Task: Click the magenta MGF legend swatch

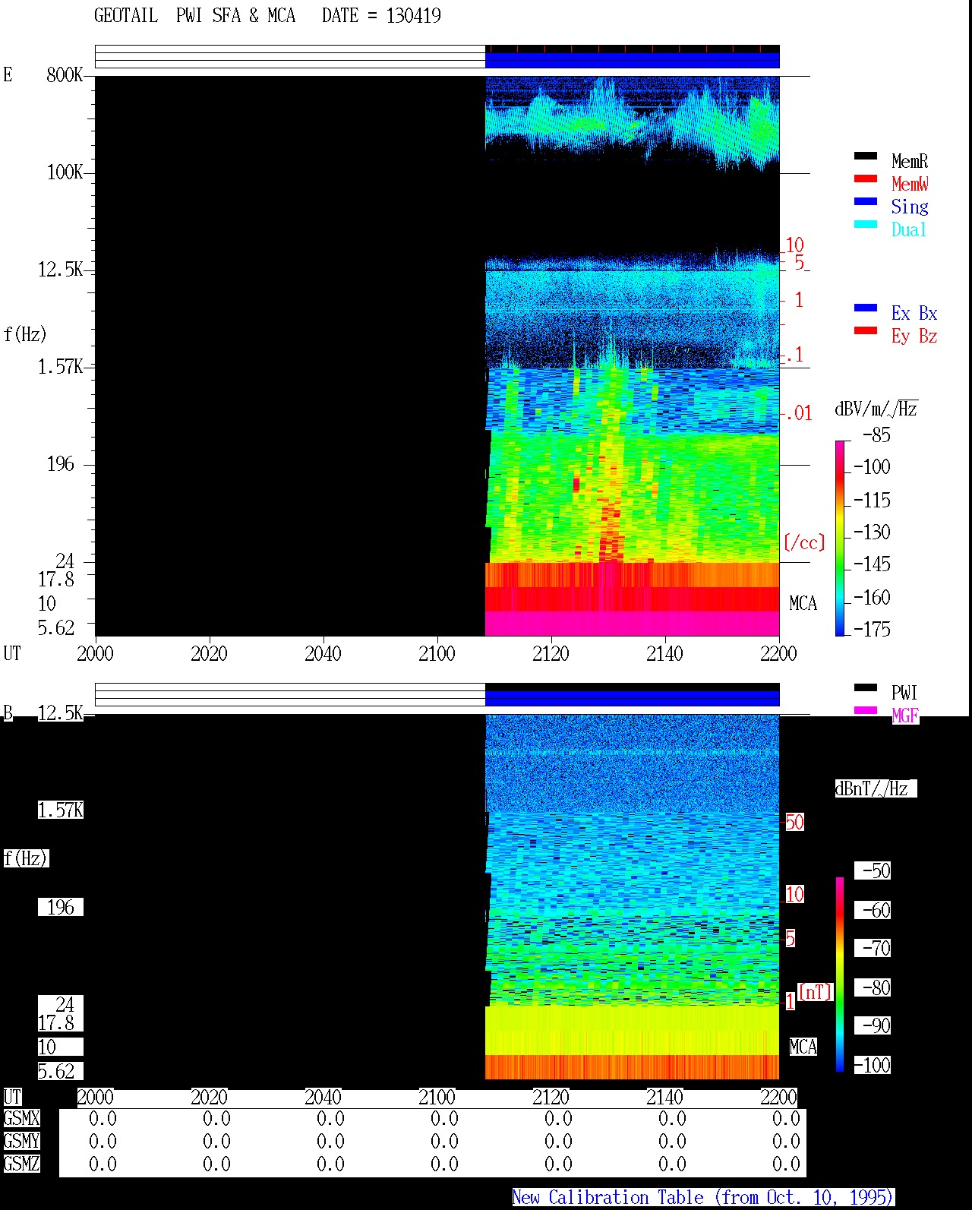Action: (x=866, y=710)
